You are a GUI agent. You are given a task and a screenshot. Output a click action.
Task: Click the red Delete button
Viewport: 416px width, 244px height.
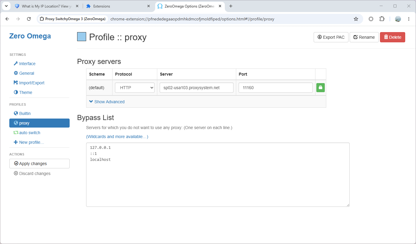point(393,37)
